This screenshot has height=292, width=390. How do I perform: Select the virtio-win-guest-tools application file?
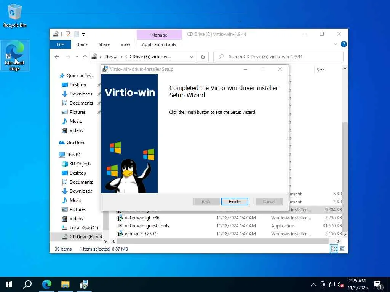tap(147, 226)
